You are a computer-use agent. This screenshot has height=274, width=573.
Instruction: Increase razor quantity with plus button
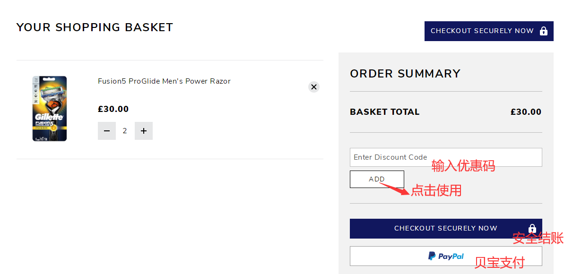[x=144, y=131]
